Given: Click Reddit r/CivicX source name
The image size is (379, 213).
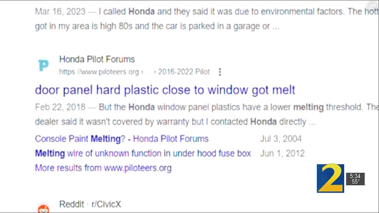Looking at the screenshot, I should point(90,204).
